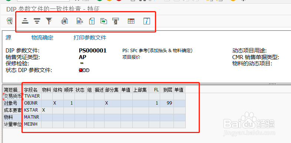
Task: Export the list to a local file
Action: 103,21
